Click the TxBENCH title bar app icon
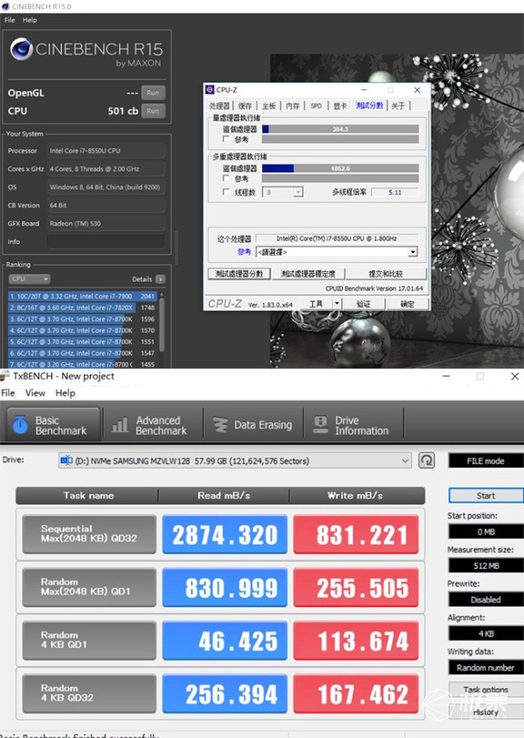Viewport: 524px width, 738px height. point(5,376)
